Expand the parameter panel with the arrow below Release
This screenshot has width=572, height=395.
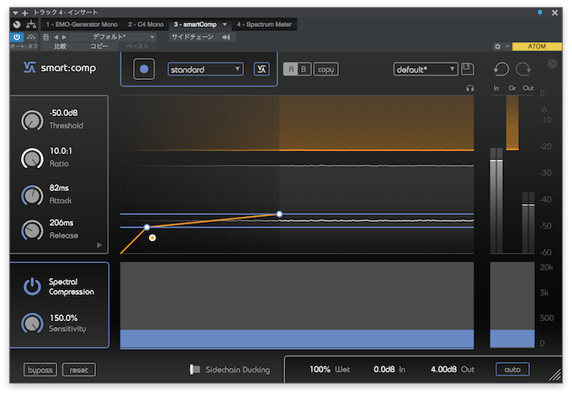[x=99, y=245]
